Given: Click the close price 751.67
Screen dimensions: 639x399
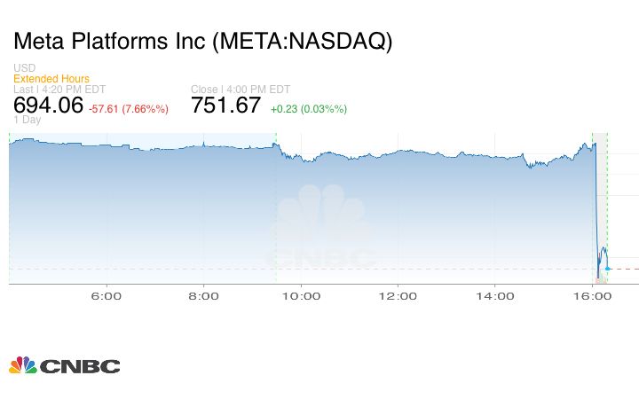Looking at the screenshot, I should tap(226, 106).
